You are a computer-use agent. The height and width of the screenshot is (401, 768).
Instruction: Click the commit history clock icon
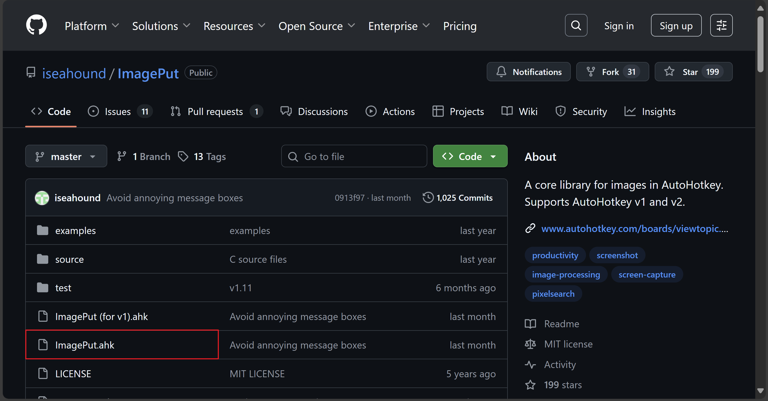(x=428, y=197)
